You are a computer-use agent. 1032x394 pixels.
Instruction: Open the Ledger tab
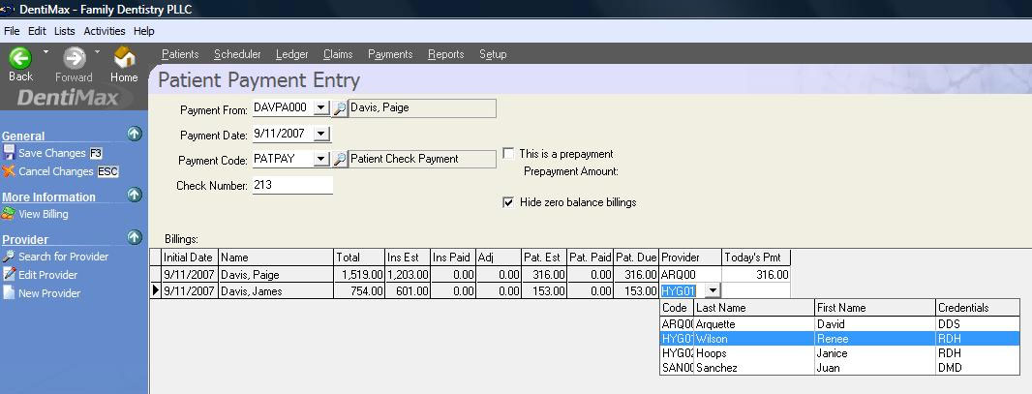click(x=292, y=54)
